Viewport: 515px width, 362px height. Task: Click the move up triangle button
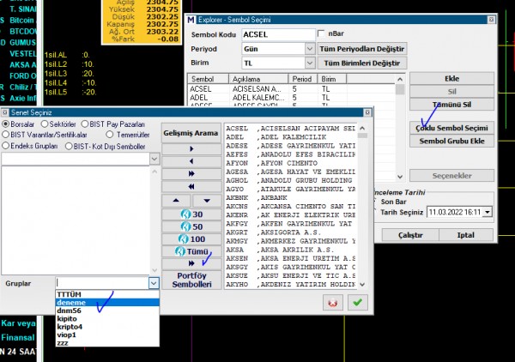(176, 200)
